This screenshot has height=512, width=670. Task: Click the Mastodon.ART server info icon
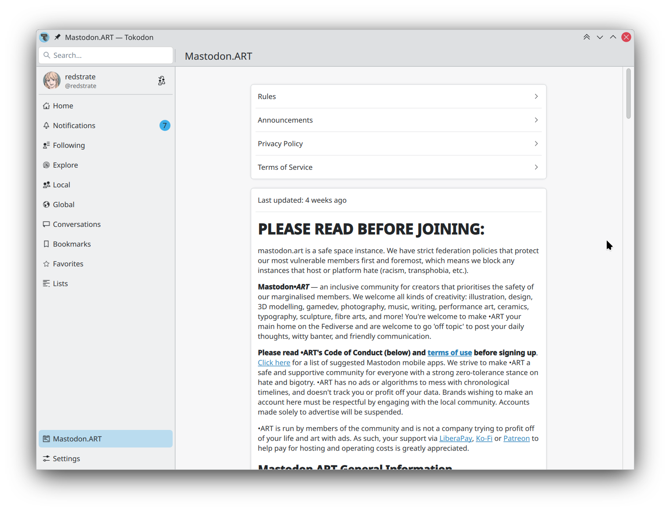click(46, 439)
